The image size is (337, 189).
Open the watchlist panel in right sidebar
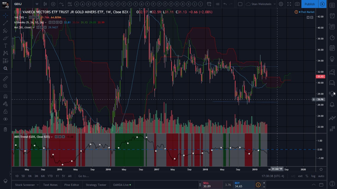[x=332, y=6]
